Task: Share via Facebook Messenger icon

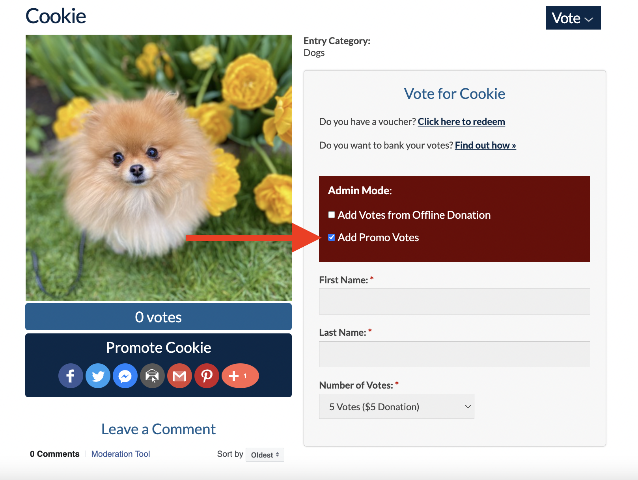Action: tap(125, 376)
